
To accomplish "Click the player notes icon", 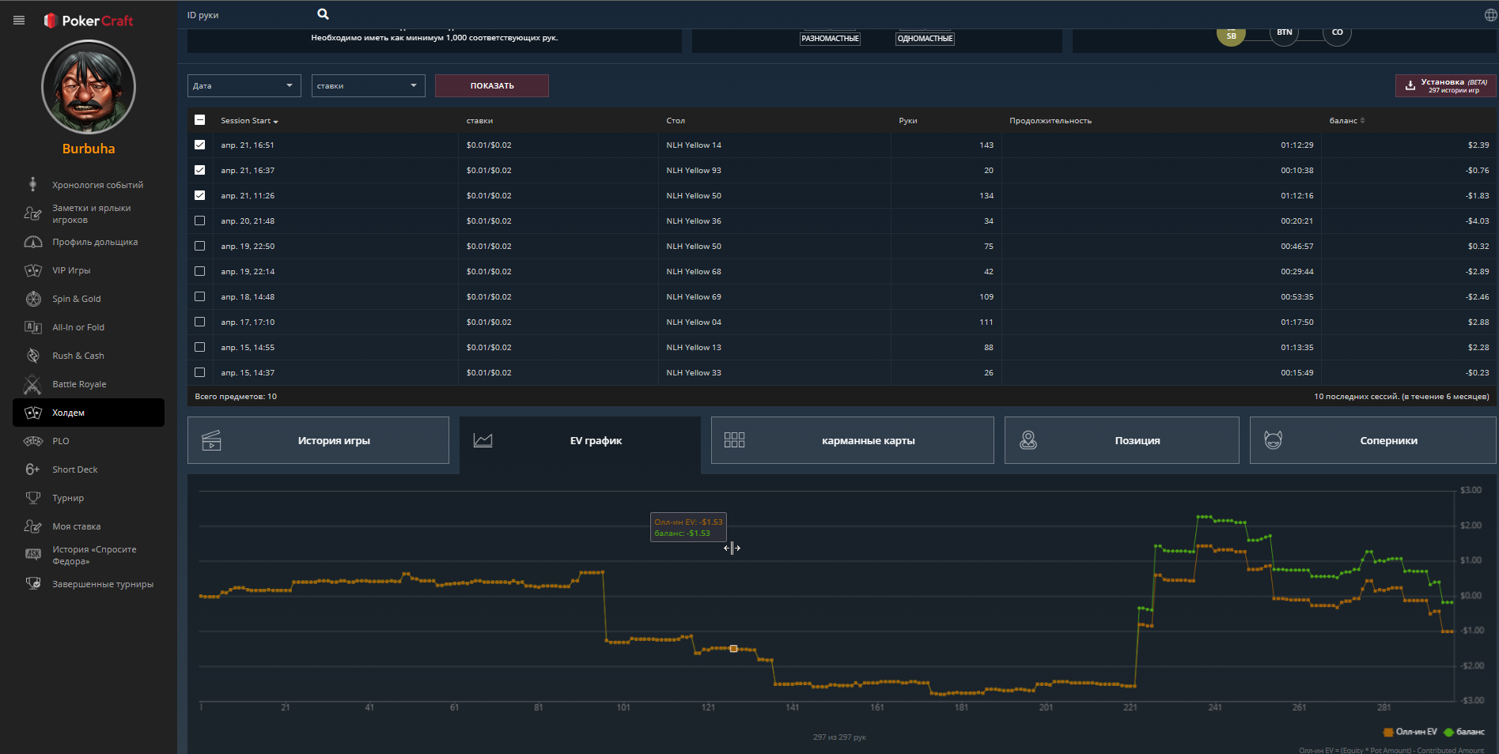I will click(32, 213).
